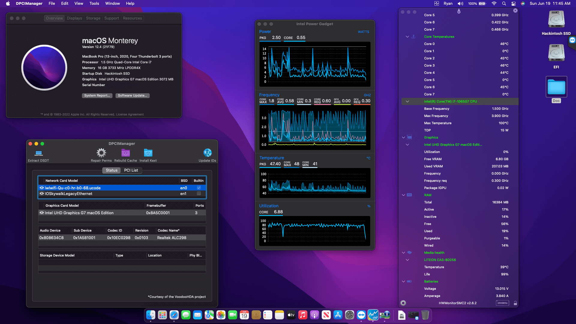Open the Window menu
The image size is (576, 324).
point(112,4)
